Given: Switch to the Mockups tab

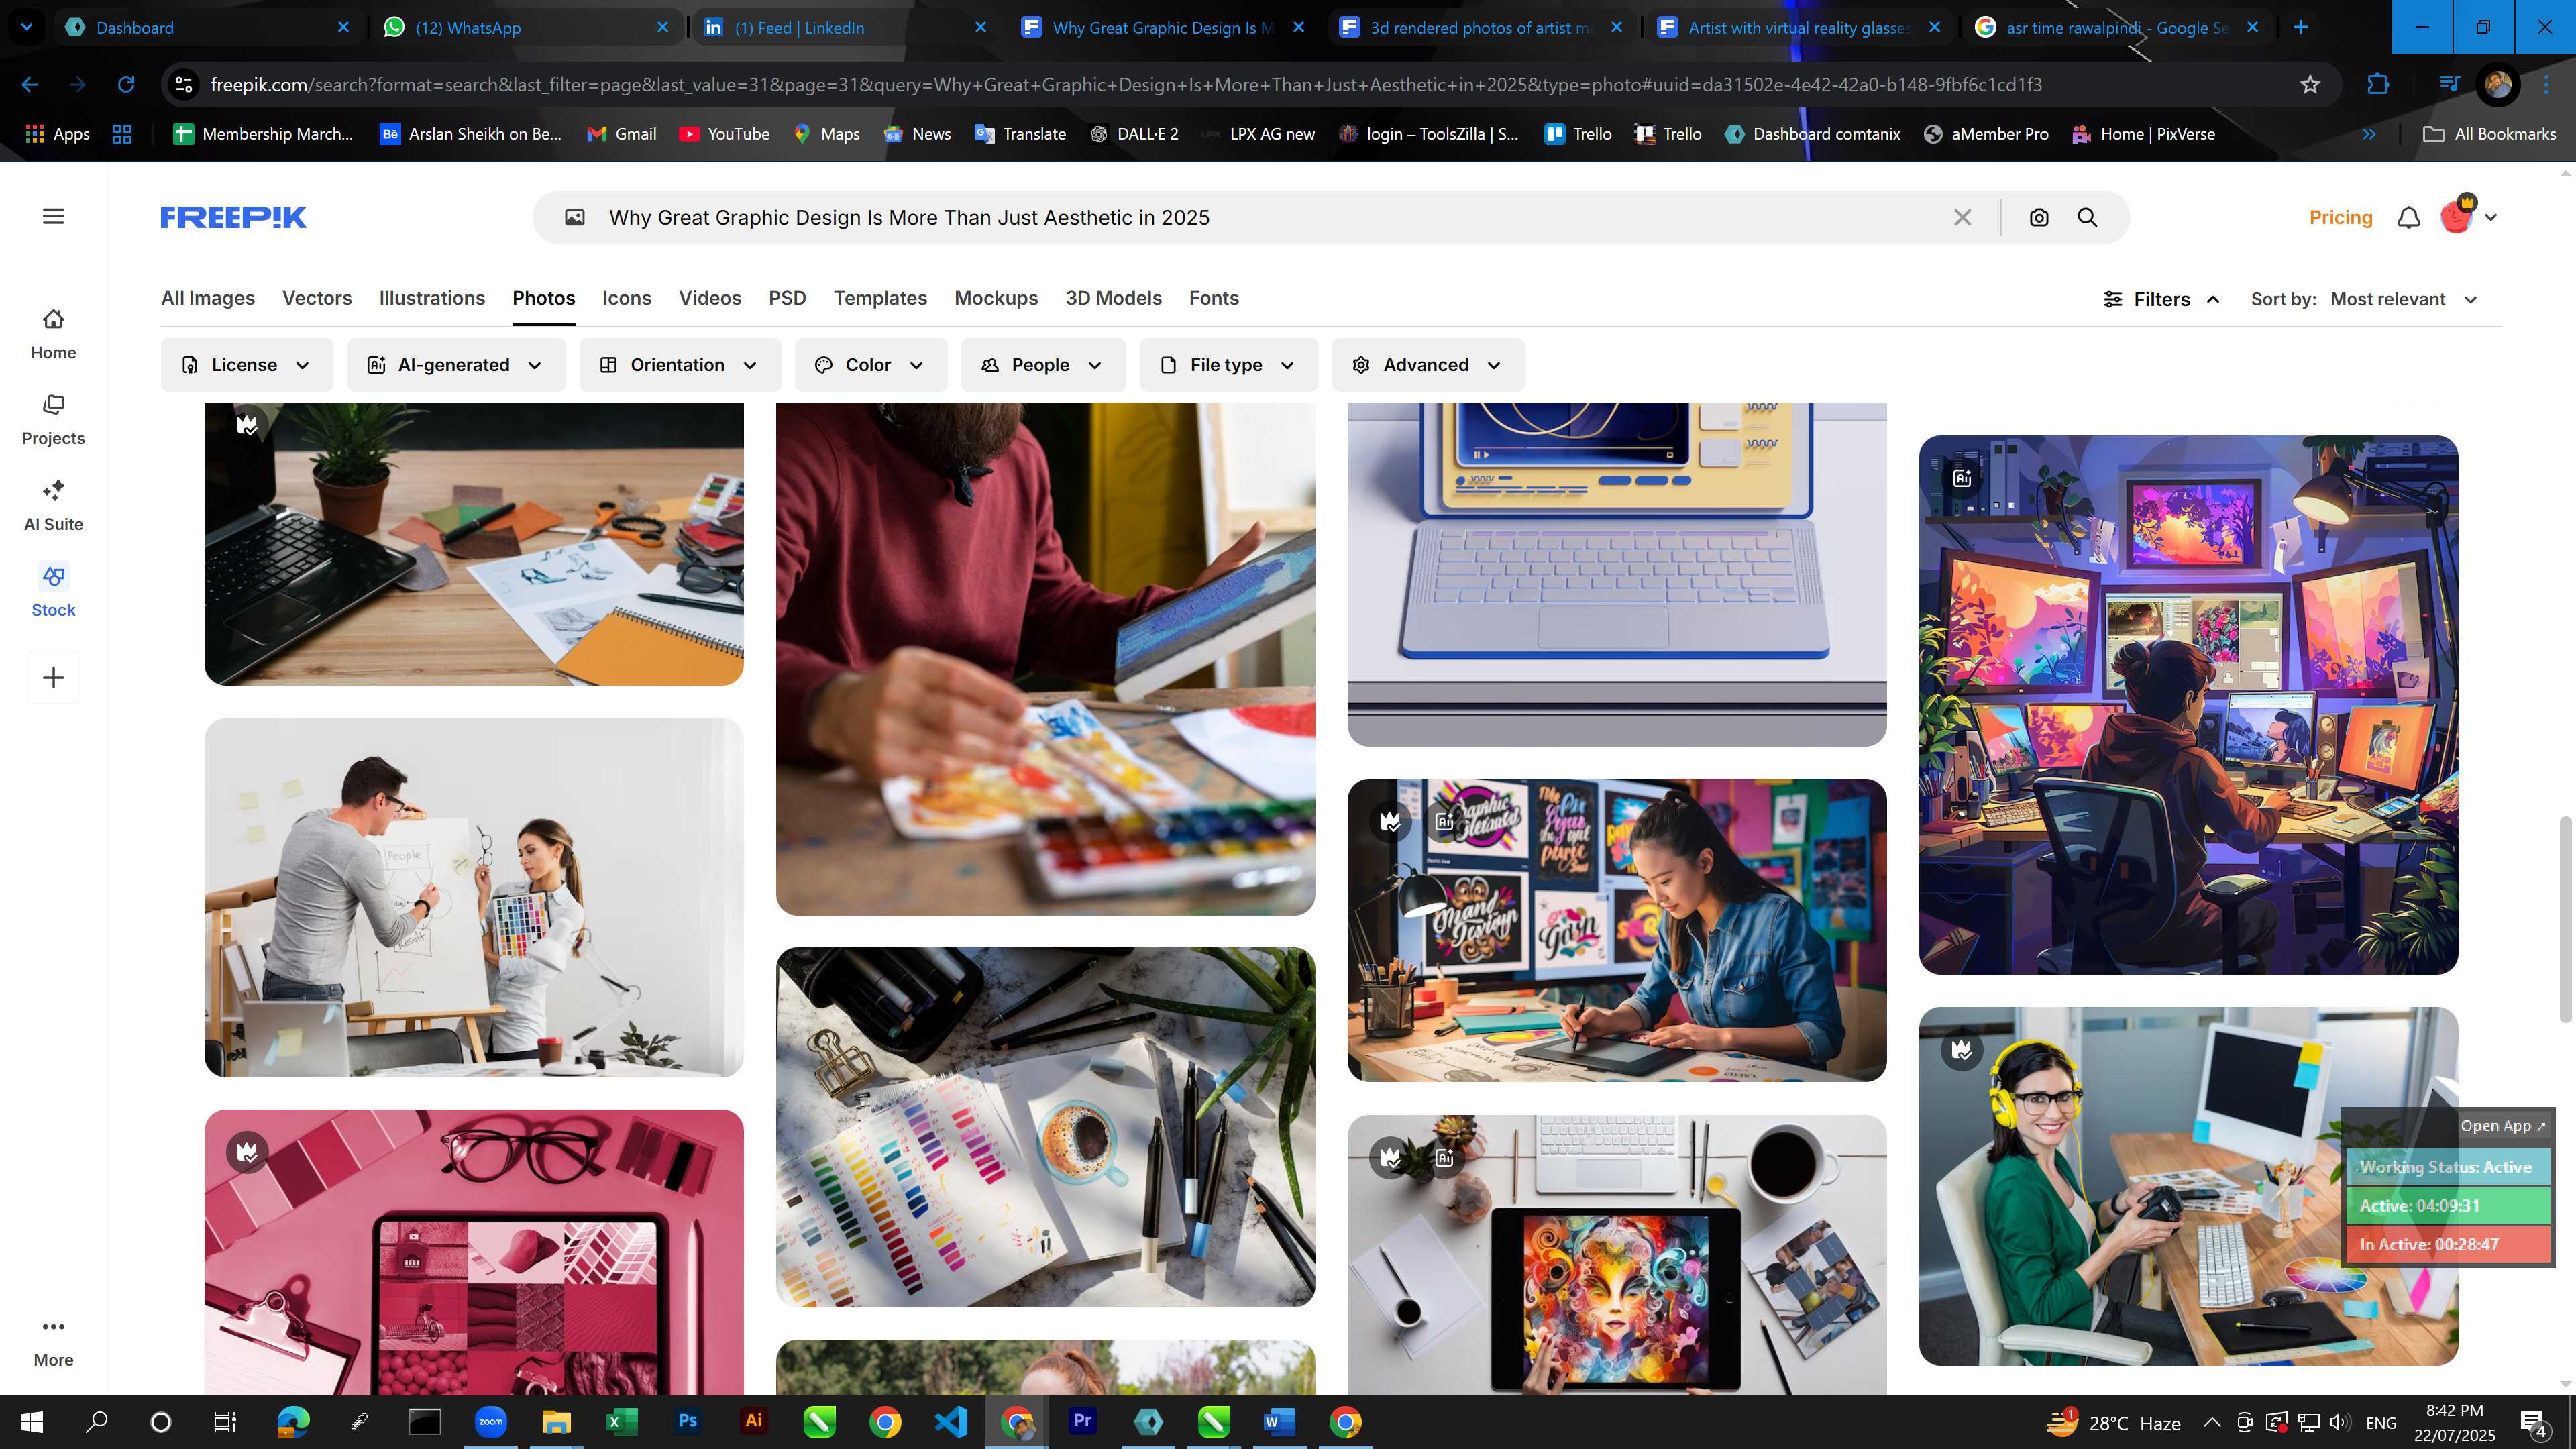Looking at the screenshot, I should point(996,298).
